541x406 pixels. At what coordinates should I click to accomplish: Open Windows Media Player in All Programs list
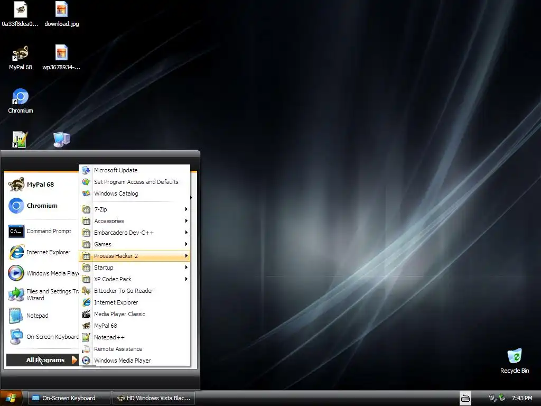click(135, 361)
